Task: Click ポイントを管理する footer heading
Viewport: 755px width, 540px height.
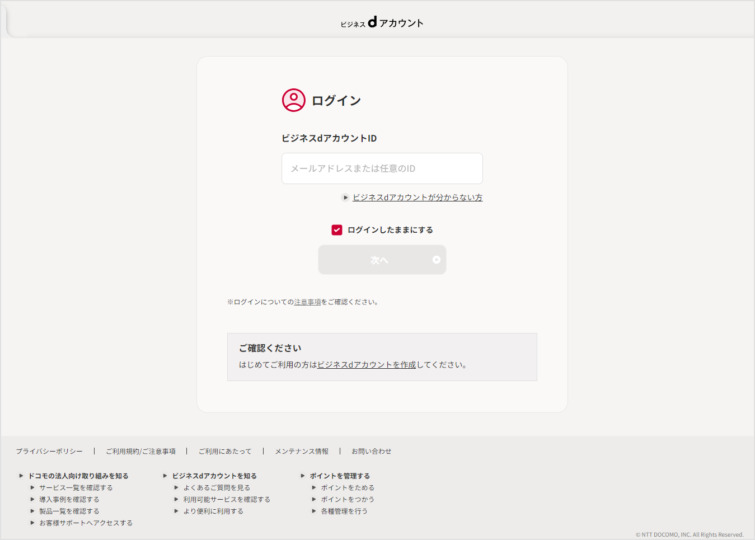Action: pos(340,476)
